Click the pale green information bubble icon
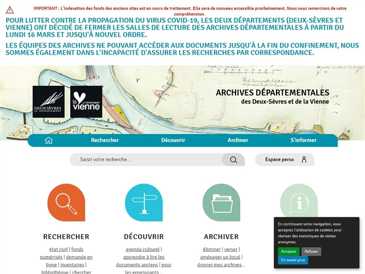 (299, 201)
